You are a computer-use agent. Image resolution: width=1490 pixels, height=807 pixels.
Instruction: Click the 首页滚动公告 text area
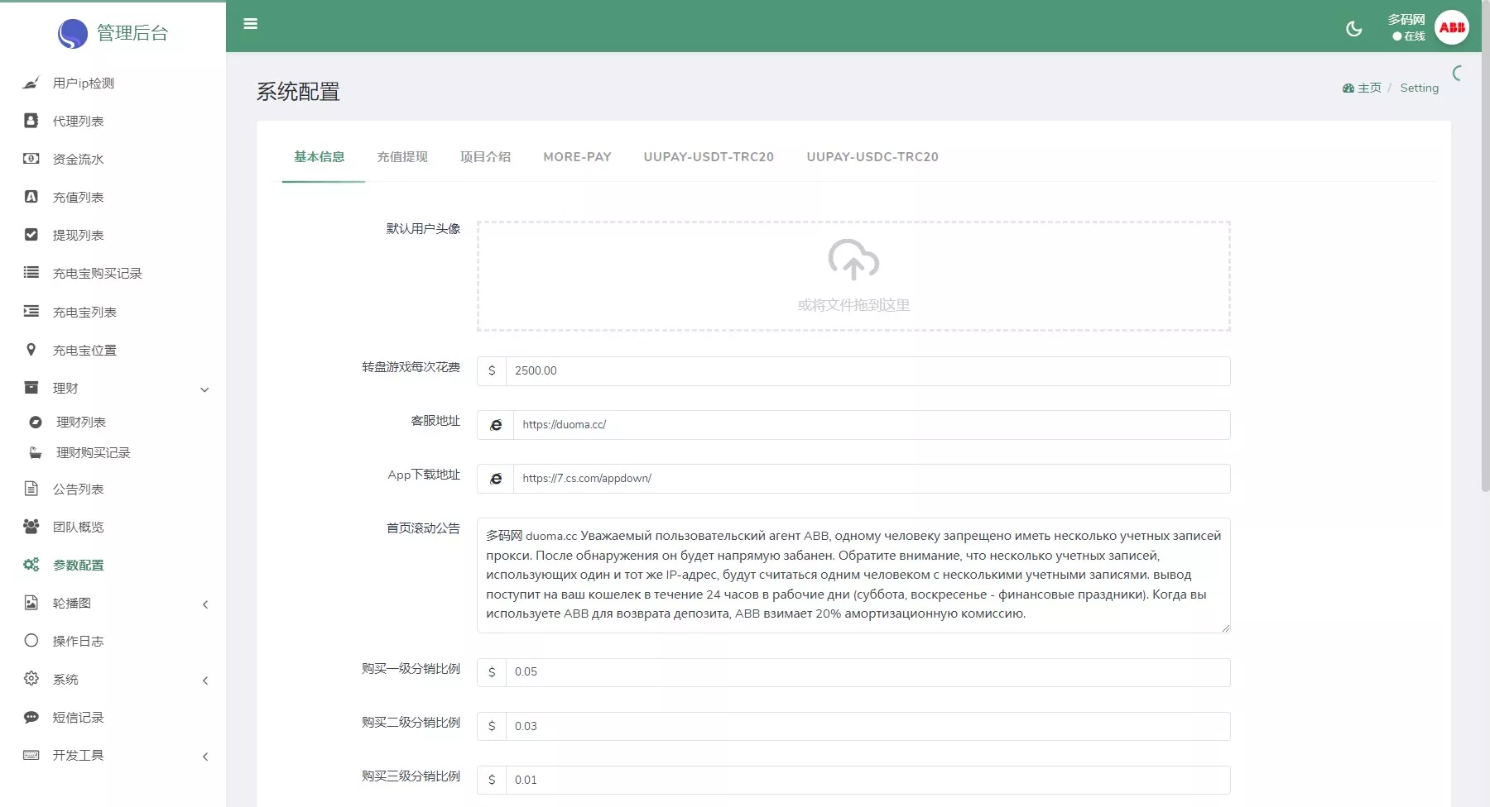853,575
